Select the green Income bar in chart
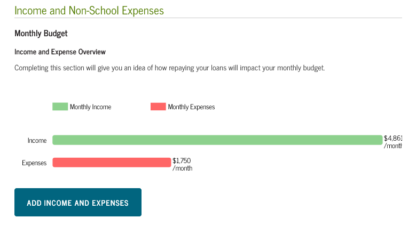416x226 pixels. 217,140
